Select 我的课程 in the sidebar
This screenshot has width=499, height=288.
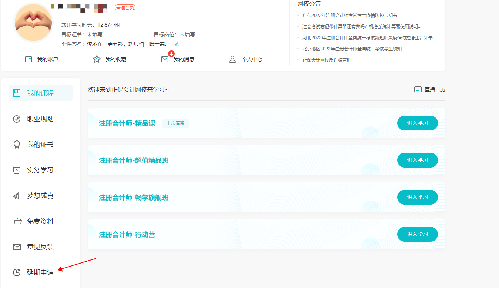click(16, 93)
